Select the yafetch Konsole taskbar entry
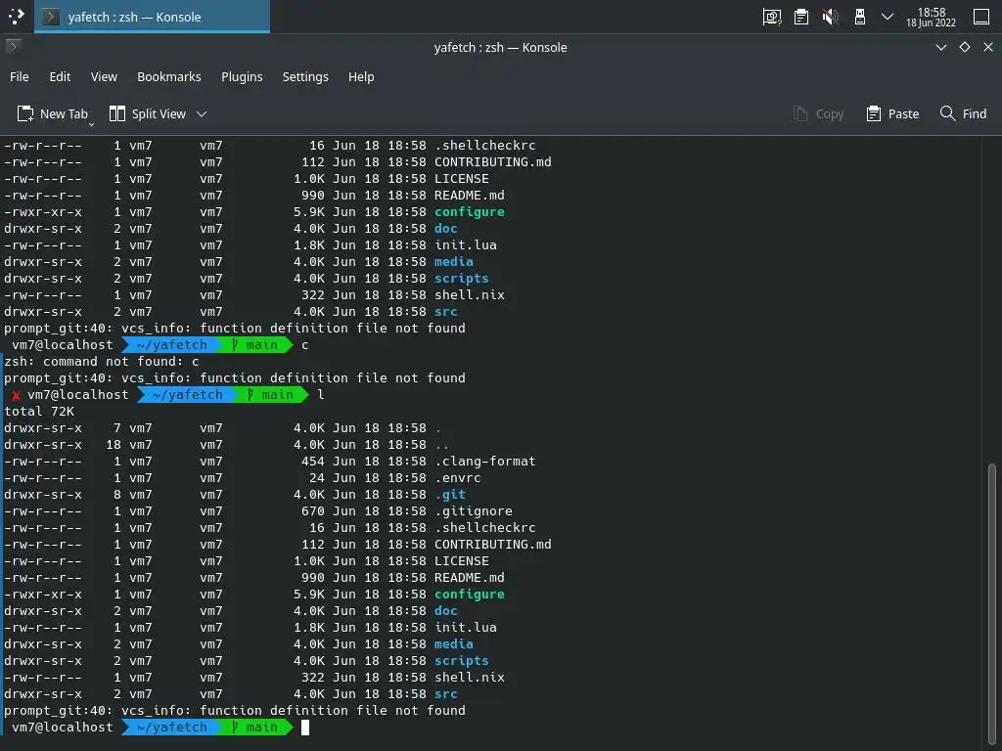1002x751 pixels. pyautogui.click(x=152, y=17)
